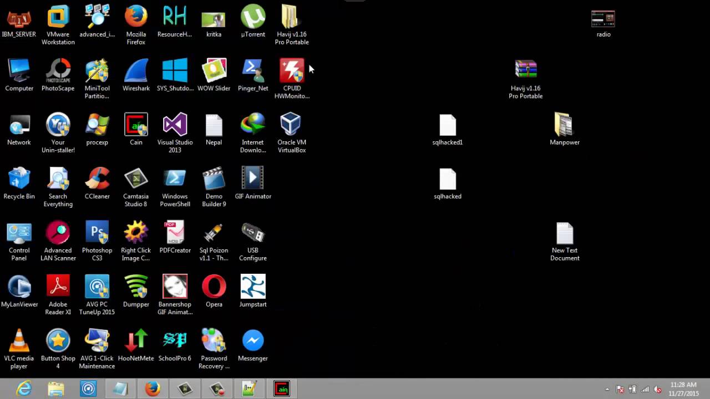The image size is (710, 399).
Task: Open the Opera browser shortcut
Action: pos(214,292)
